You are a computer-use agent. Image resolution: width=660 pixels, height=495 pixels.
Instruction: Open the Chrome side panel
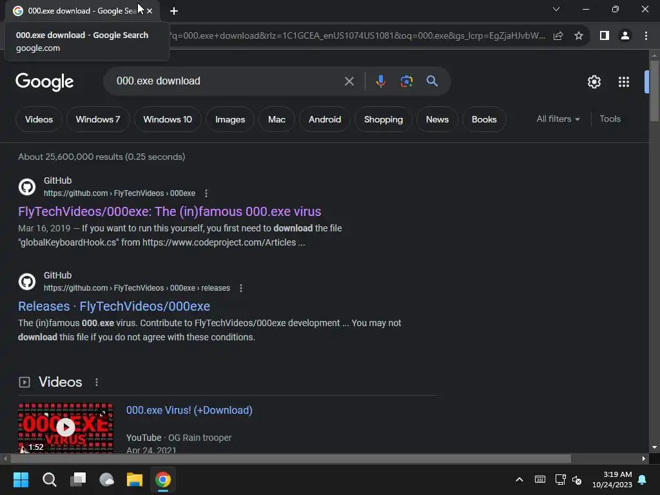(x=605, y=36)
